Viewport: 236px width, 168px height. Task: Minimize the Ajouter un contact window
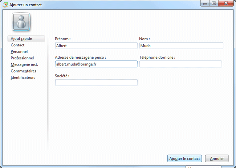point(205,4)
